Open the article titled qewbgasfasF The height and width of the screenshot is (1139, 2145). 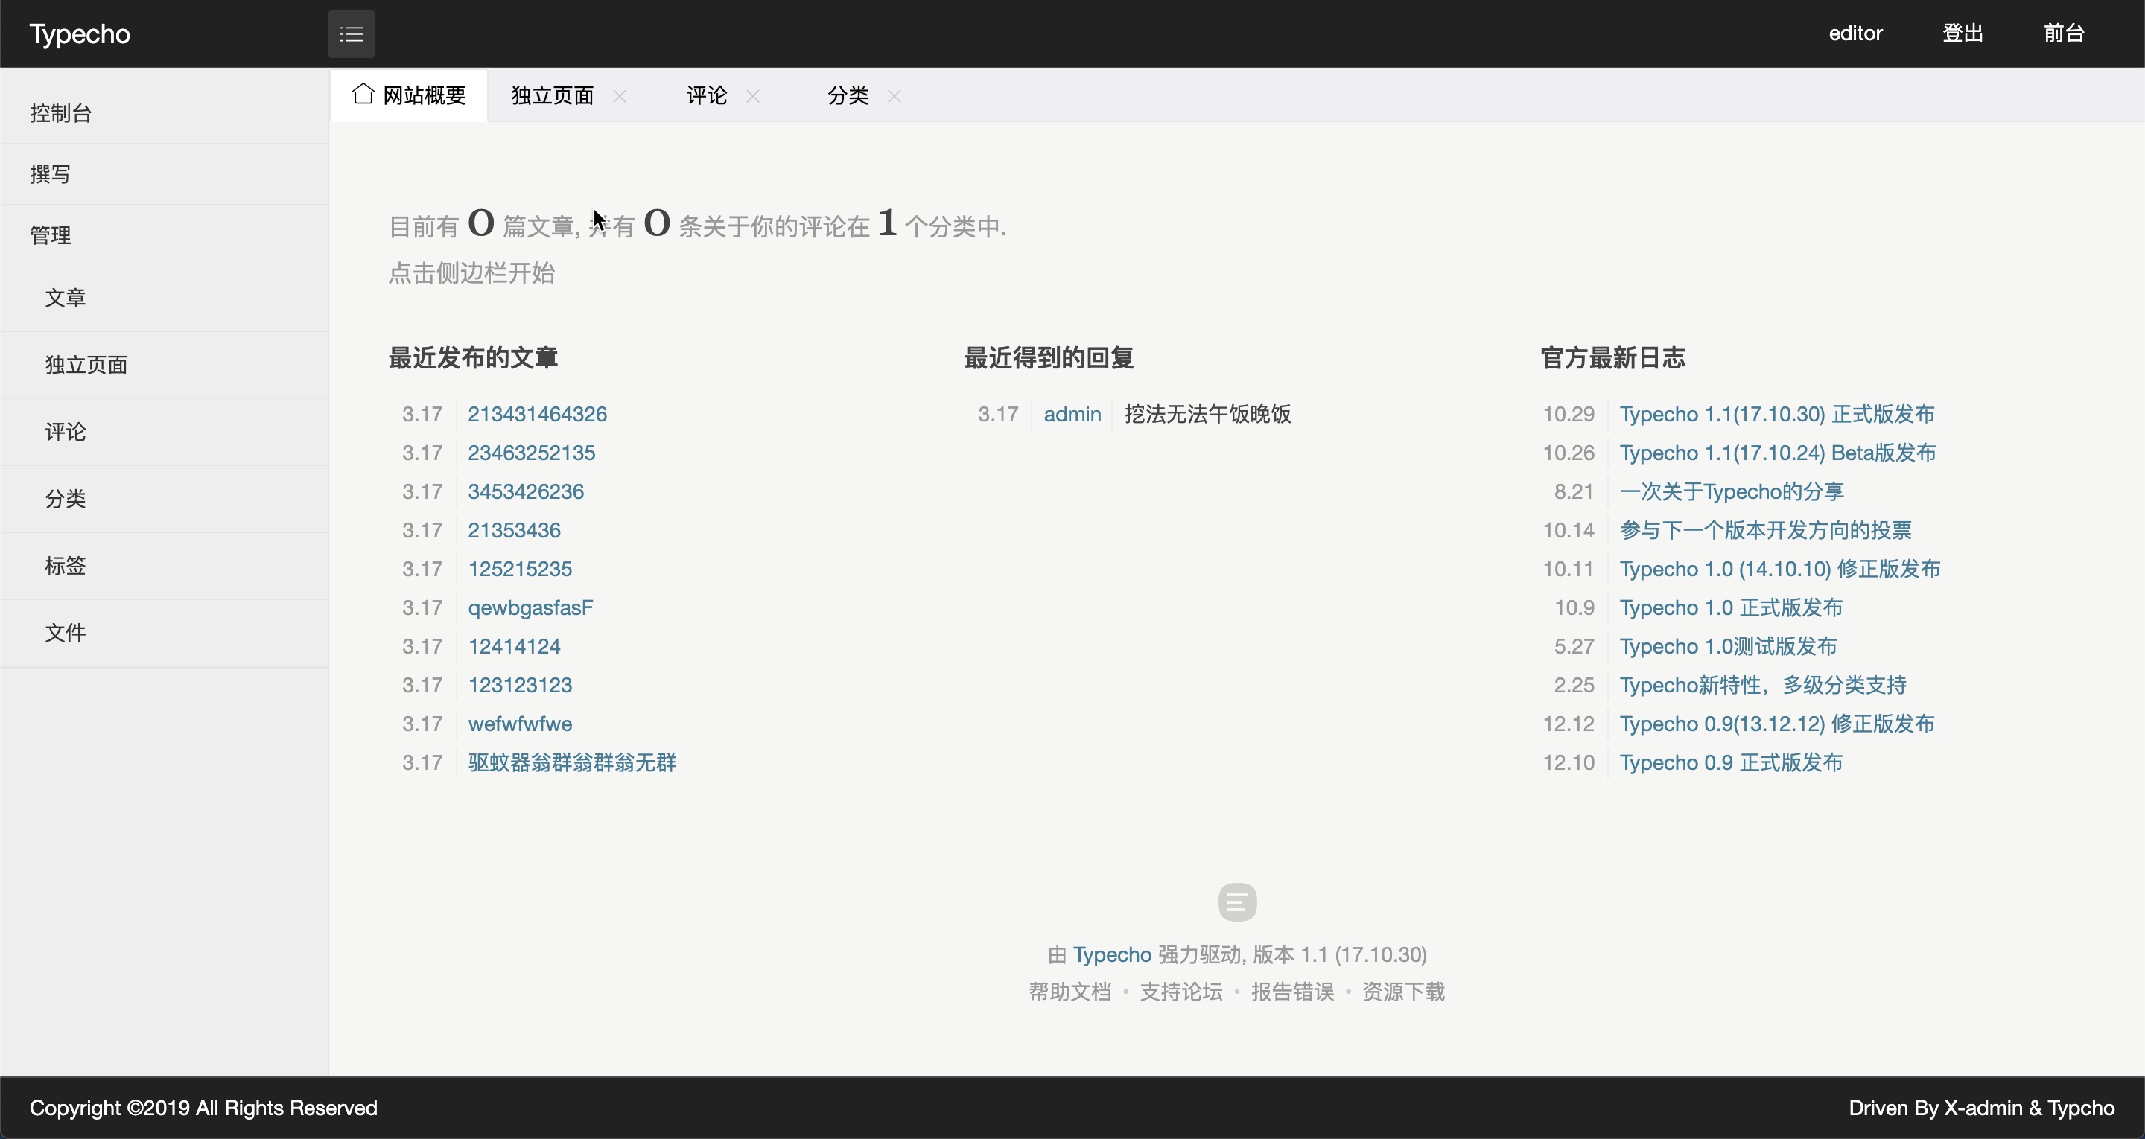[530, 607]
